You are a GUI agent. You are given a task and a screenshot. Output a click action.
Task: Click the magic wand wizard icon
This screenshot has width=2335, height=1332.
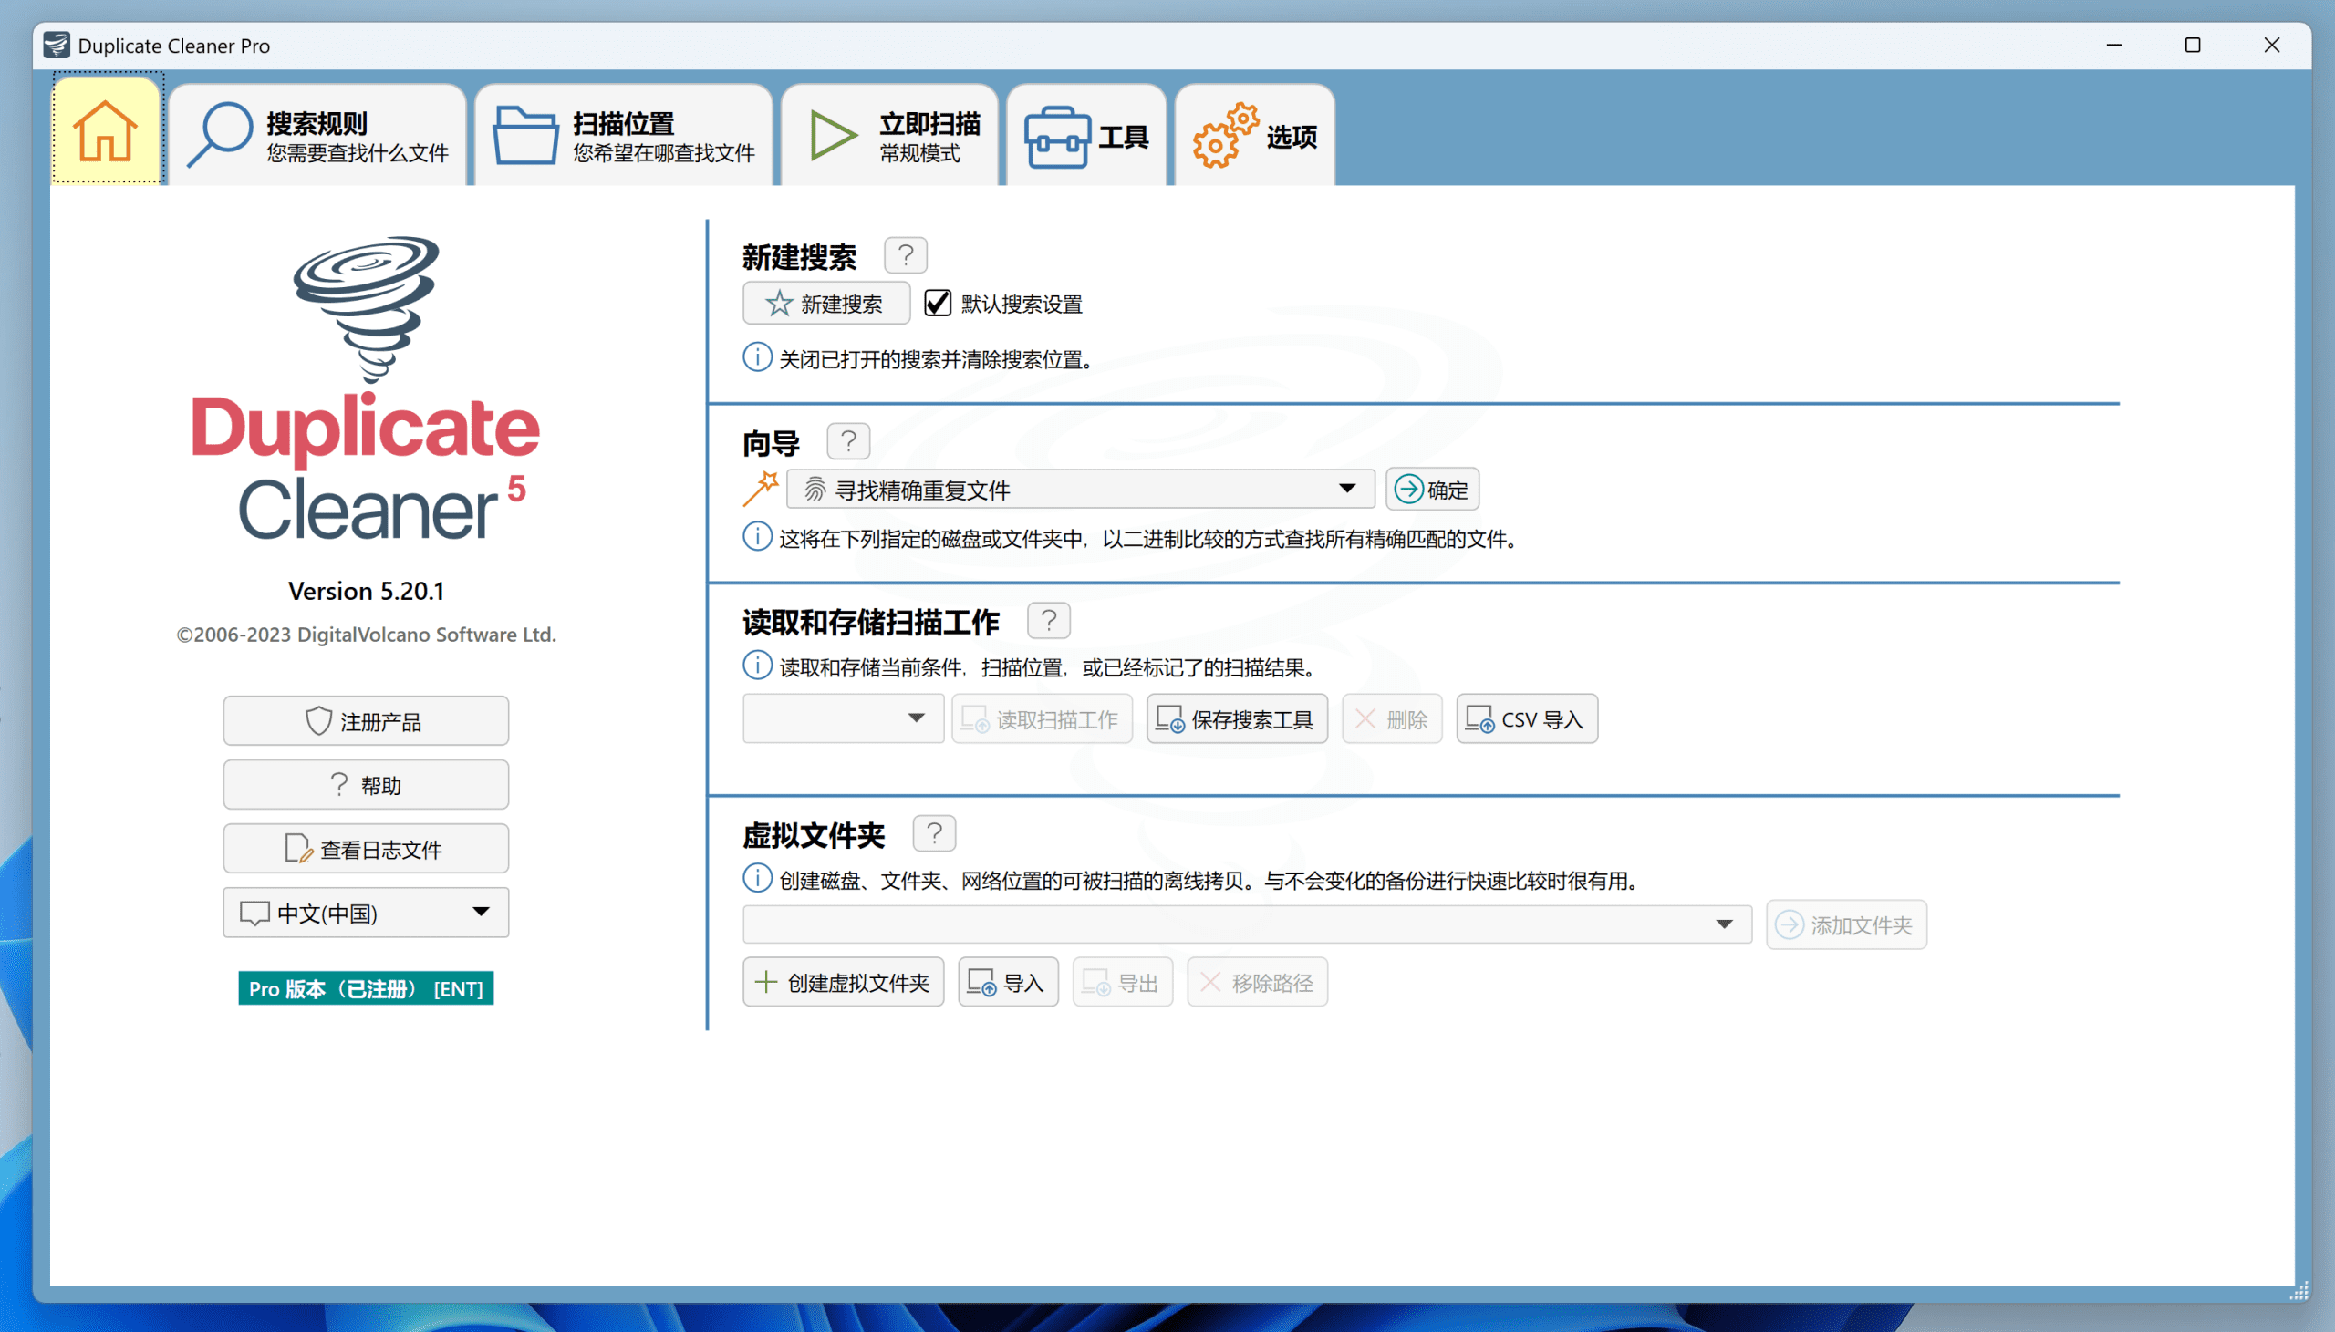click(x=761, y=489)
